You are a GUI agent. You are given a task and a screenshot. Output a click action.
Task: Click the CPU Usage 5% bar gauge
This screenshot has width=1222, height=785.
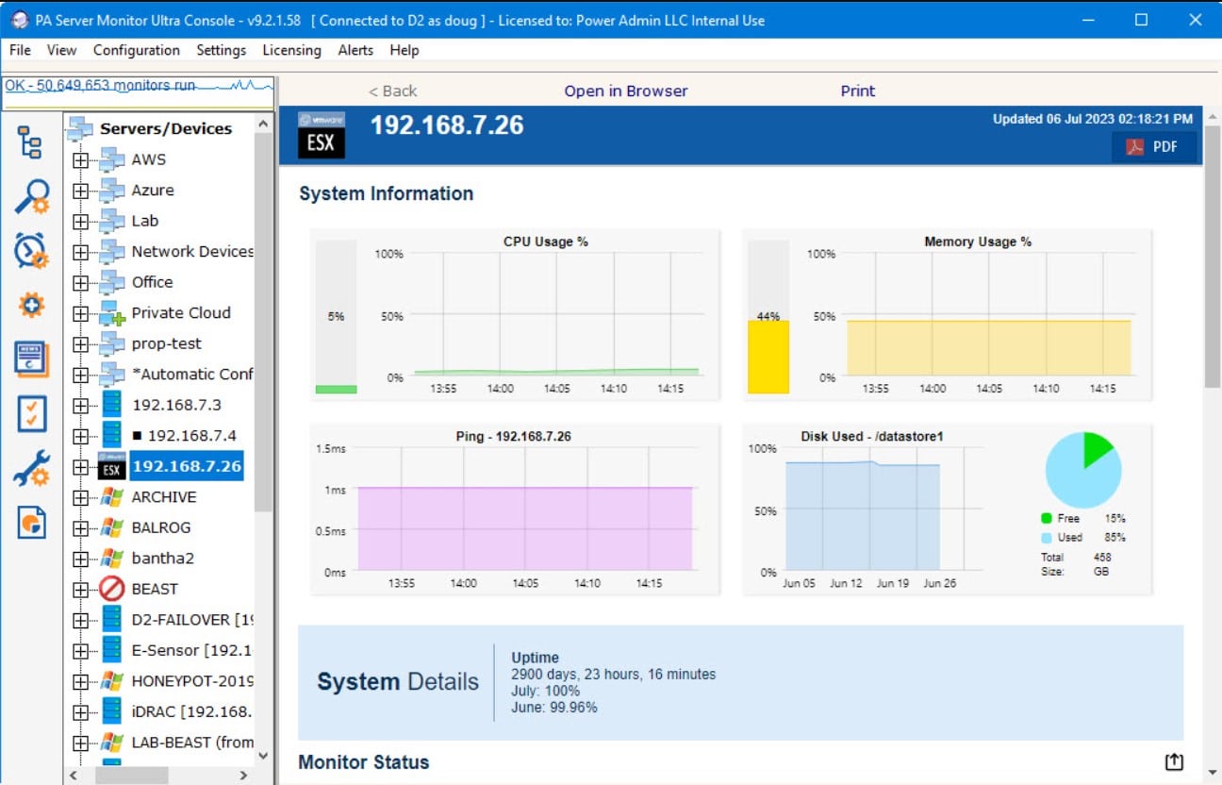point(336,316)
